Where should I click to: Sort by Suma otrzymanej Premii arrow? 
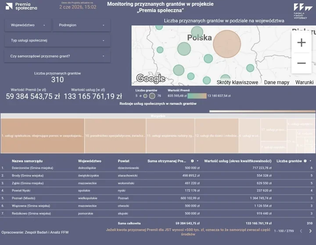[x=197, y=161]
